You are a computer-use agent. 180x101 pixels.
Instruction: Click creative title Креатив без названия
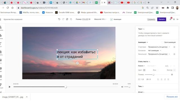[13, 19]
